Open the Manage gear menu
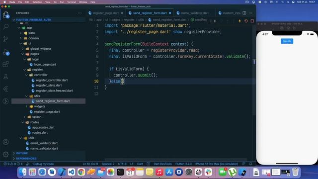This screenshot has height=179, width=318. (x=5, y=155)
